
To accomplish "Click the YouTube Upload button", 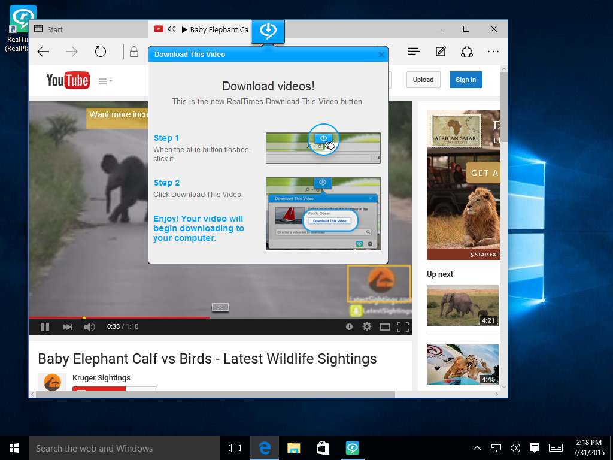I will click(x=423, y=80).
